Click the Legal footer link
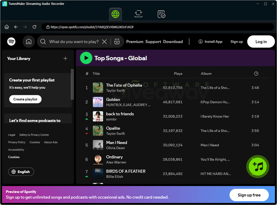 tap(12, 135)
